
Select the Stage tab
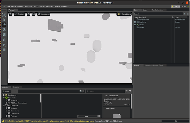click(x=136, y=10)
